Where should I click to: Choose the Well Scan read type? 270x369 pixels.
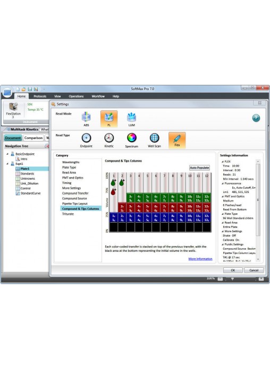pyautogui.click(x=154, y=140)
